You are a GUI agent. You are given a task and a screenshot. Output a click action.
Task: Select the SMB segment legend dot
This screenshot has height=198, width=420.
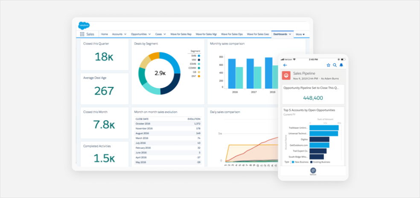coord(199,55)
